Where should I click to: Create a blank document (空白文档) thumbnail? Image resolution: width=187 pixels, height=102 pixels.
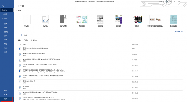(27, 19)
